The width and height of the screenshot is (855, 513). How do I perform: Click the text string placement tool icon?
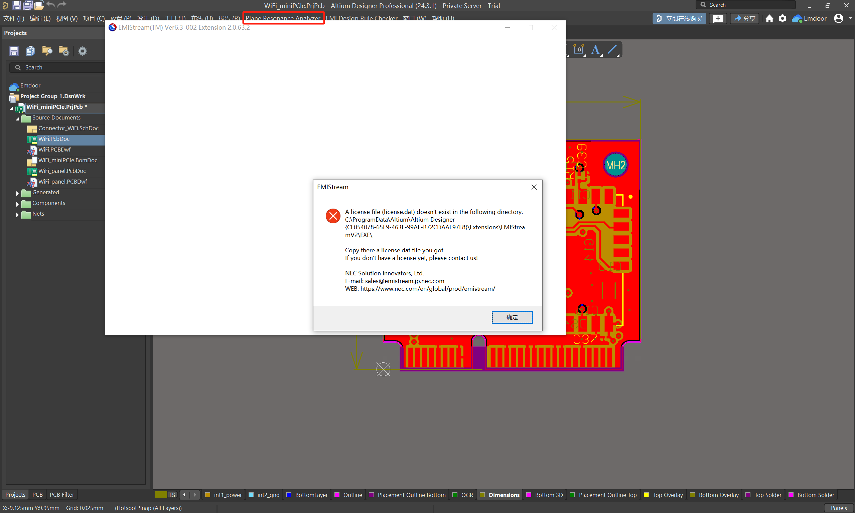click(595, 50)
